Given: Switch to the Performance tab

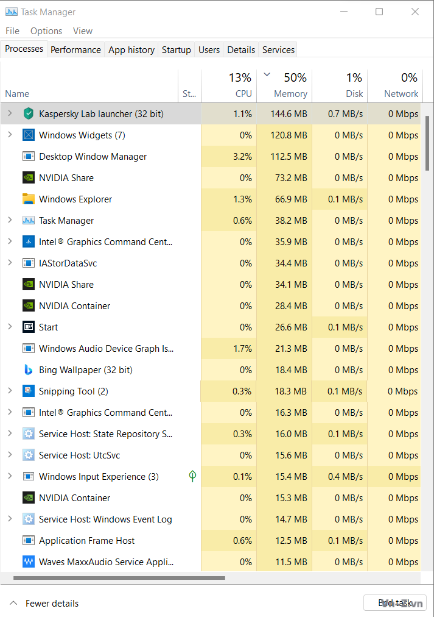Looking at the screenshot, I should click(75, 50).
